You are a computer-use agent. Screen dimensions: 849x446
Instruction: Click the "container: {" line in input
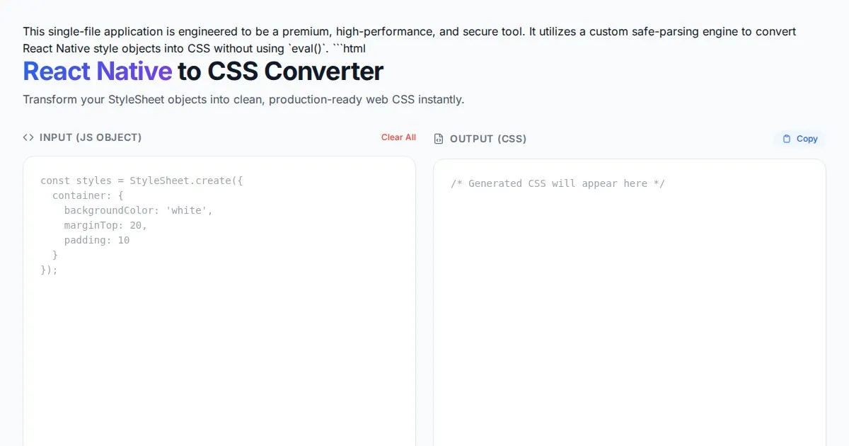coord(88,195)
